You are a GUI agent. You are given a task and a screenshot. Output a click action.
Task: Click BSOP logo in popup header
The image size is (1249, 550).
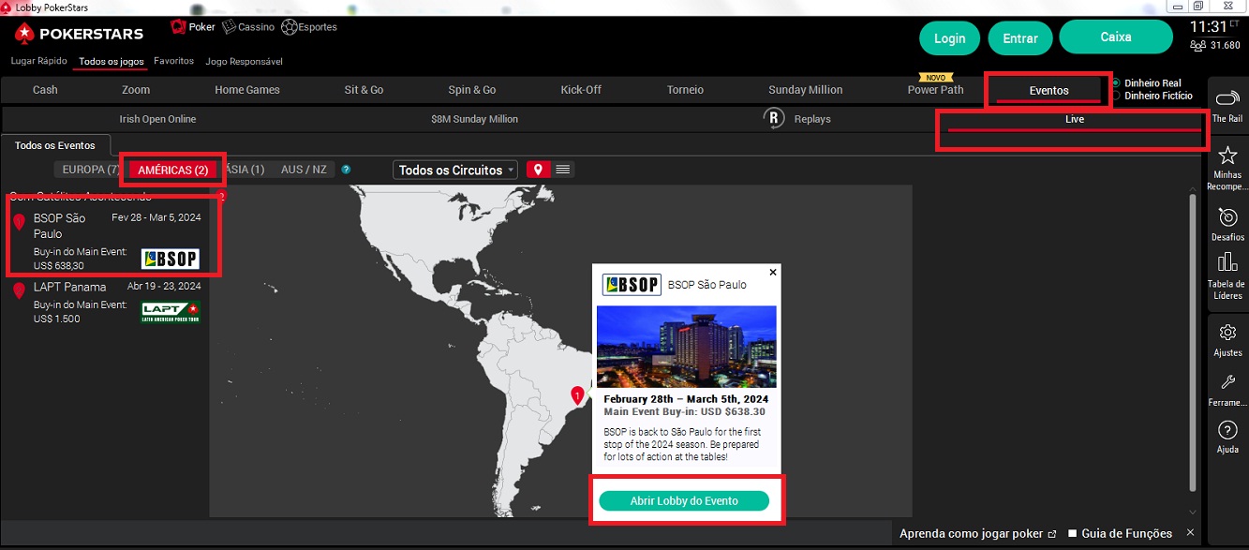click(x=632, y=285)
